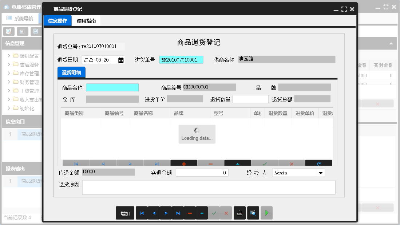Click the refresh icon in detail grid toolbar
400x225 pixels.
click(x=318, y=163)
